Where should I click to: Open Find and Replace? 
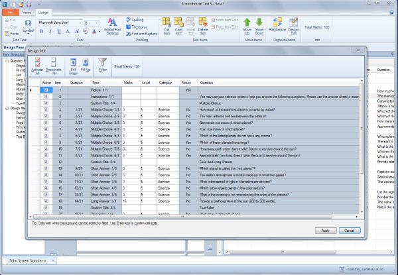[142, 34]
